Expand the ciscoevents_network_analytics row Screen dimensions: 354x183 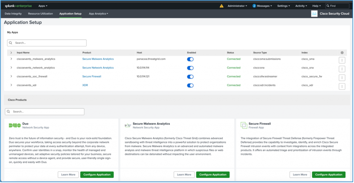tap(11, 68)
